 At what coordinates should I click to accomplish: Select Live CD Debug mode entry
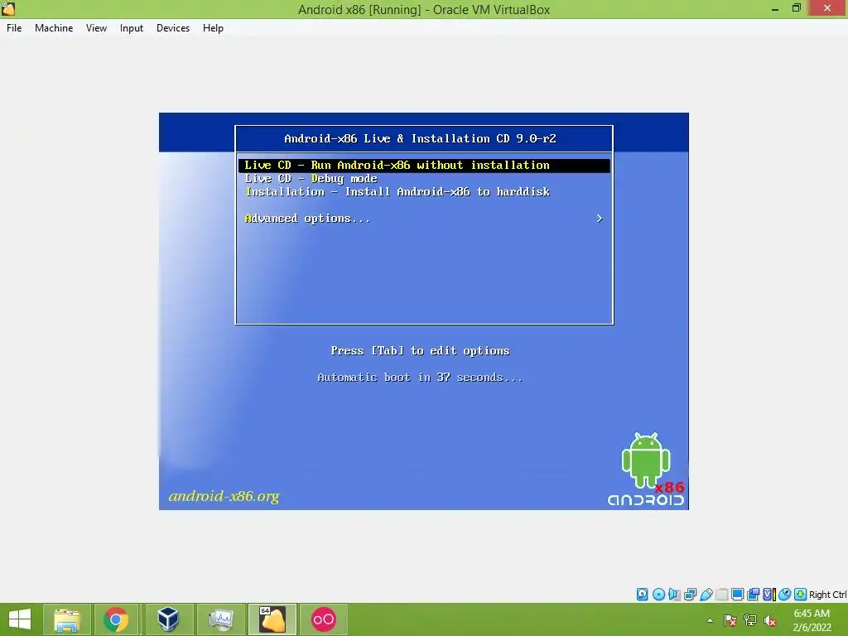click(x=311, y=179)
